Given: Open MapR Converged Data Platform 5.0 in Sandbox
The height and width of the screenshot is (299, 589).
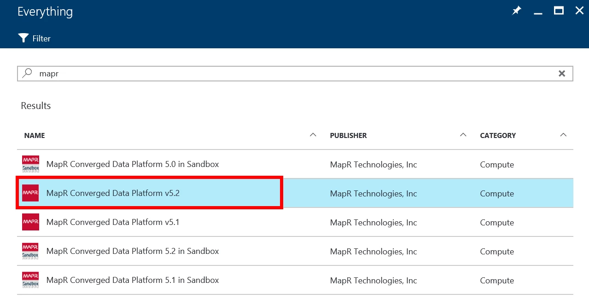Looking at the screenshot, I should point(133,164).
